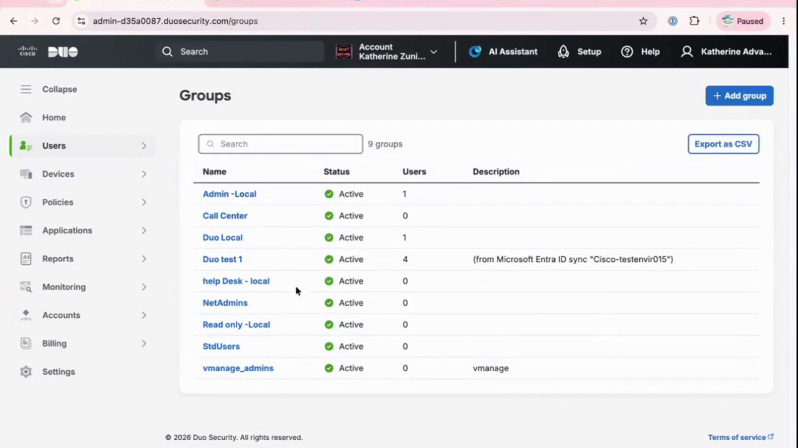Bookmark this page with the star icon
Screen dimensions: 798x448
click(x=643, y=21)
